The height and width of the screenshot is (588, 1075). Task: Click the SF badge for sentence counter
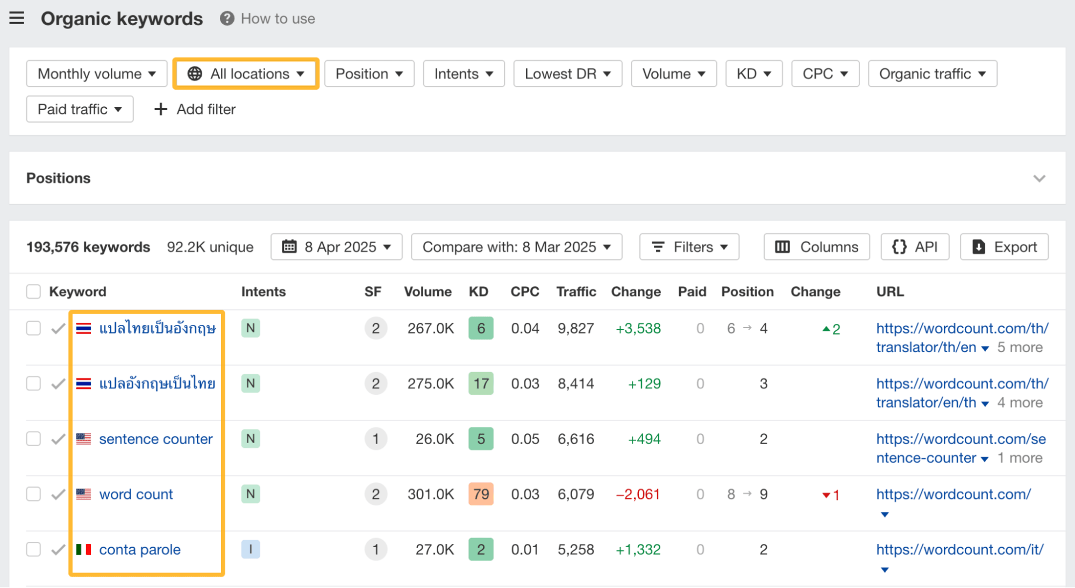point(375,439)
